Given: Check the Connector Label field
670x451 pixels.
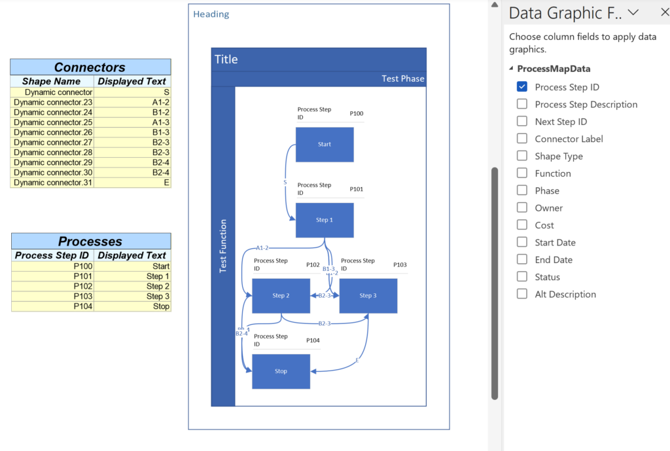Looking at the screenshot, I should [x=521, y=139].
